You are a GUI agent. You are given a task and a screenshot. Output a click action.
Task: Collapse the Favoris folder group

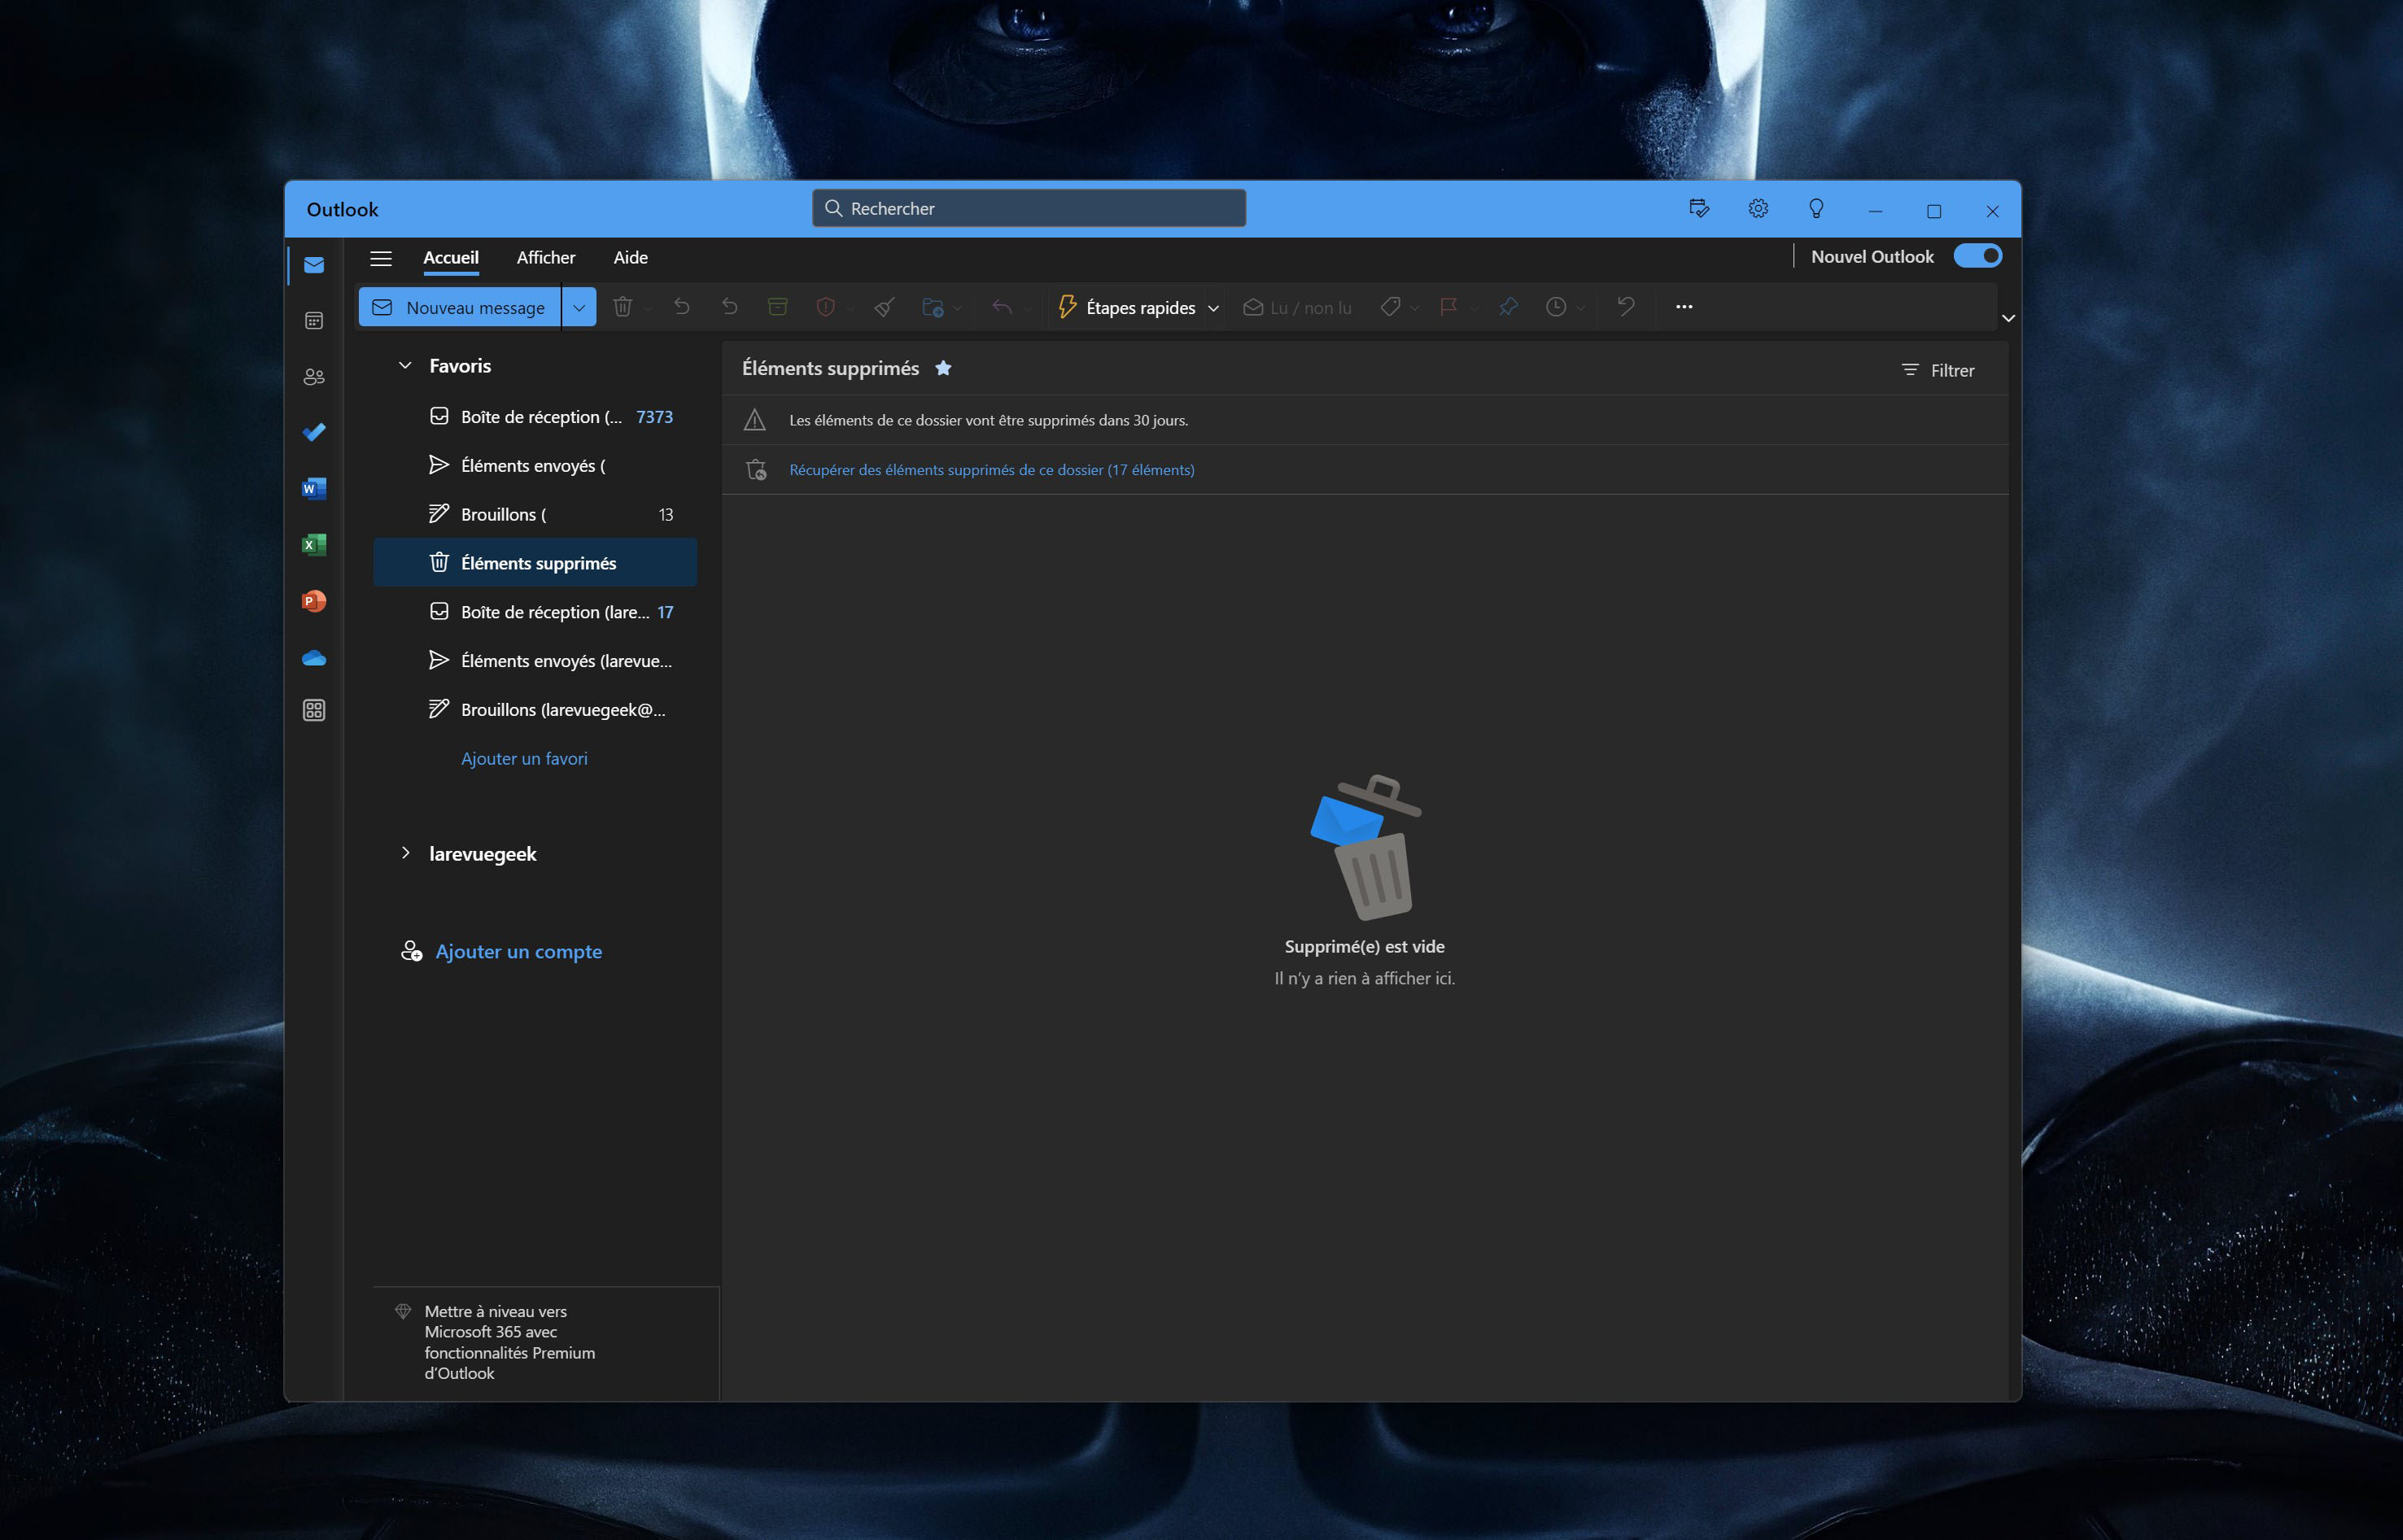click(x=405, y=366)
